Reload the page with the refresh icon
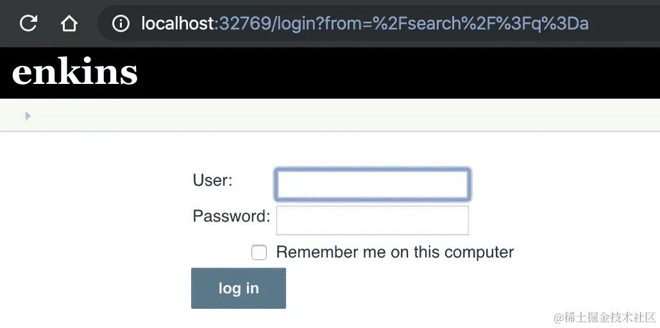 29,23
